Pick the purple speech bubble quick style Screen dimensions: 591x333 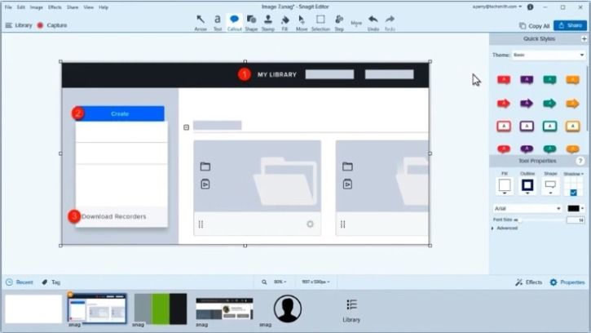coord(527,80)
